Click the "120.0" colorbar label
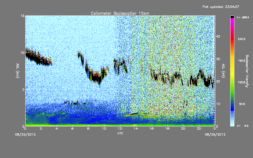Image resolution: width=253 pixels, height=158 pixels. point(242,82)
